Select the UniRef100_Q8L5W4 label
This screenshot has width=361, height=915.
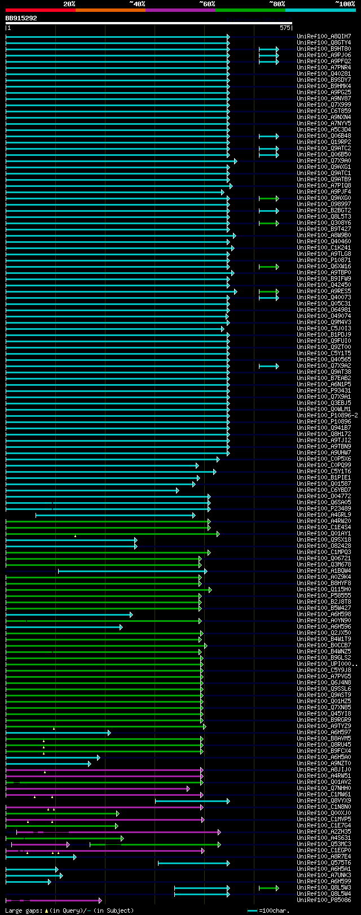tap(324, 894)
